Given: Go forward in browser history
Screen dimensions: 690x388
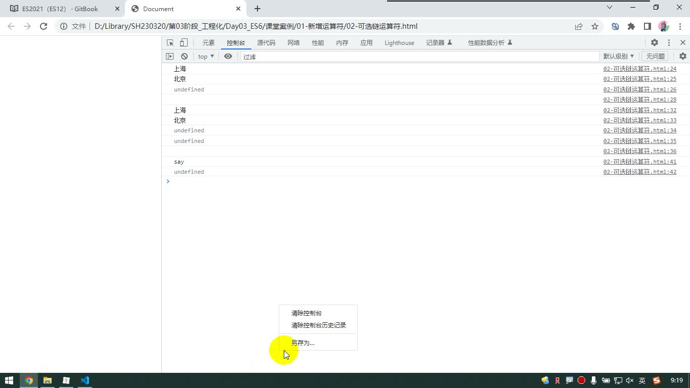Looking at the screenshot, I should pos(27,26).
